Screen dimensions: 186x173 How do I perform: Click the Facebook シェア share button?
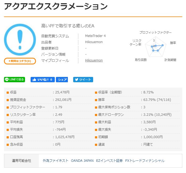[62, 80]
